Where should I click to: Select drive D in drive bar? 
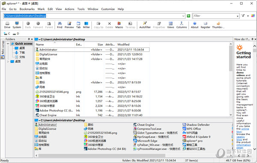point(16,33)
